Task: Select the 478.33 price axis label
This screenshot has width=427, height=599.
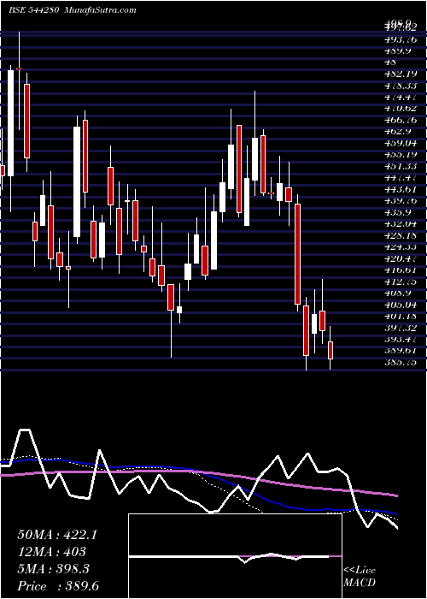Action: pyautogui.click(x=401, y=86)
